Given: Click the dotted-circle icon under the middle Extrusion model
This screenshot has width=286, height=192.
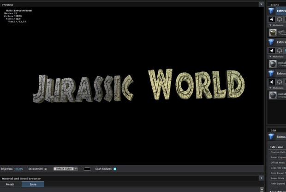Looking at the screenshot, I should click(279, 51).
